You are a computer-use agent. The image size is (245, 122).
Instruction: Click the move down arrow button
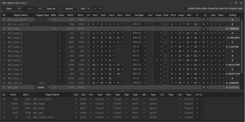(x=100, y=9)
